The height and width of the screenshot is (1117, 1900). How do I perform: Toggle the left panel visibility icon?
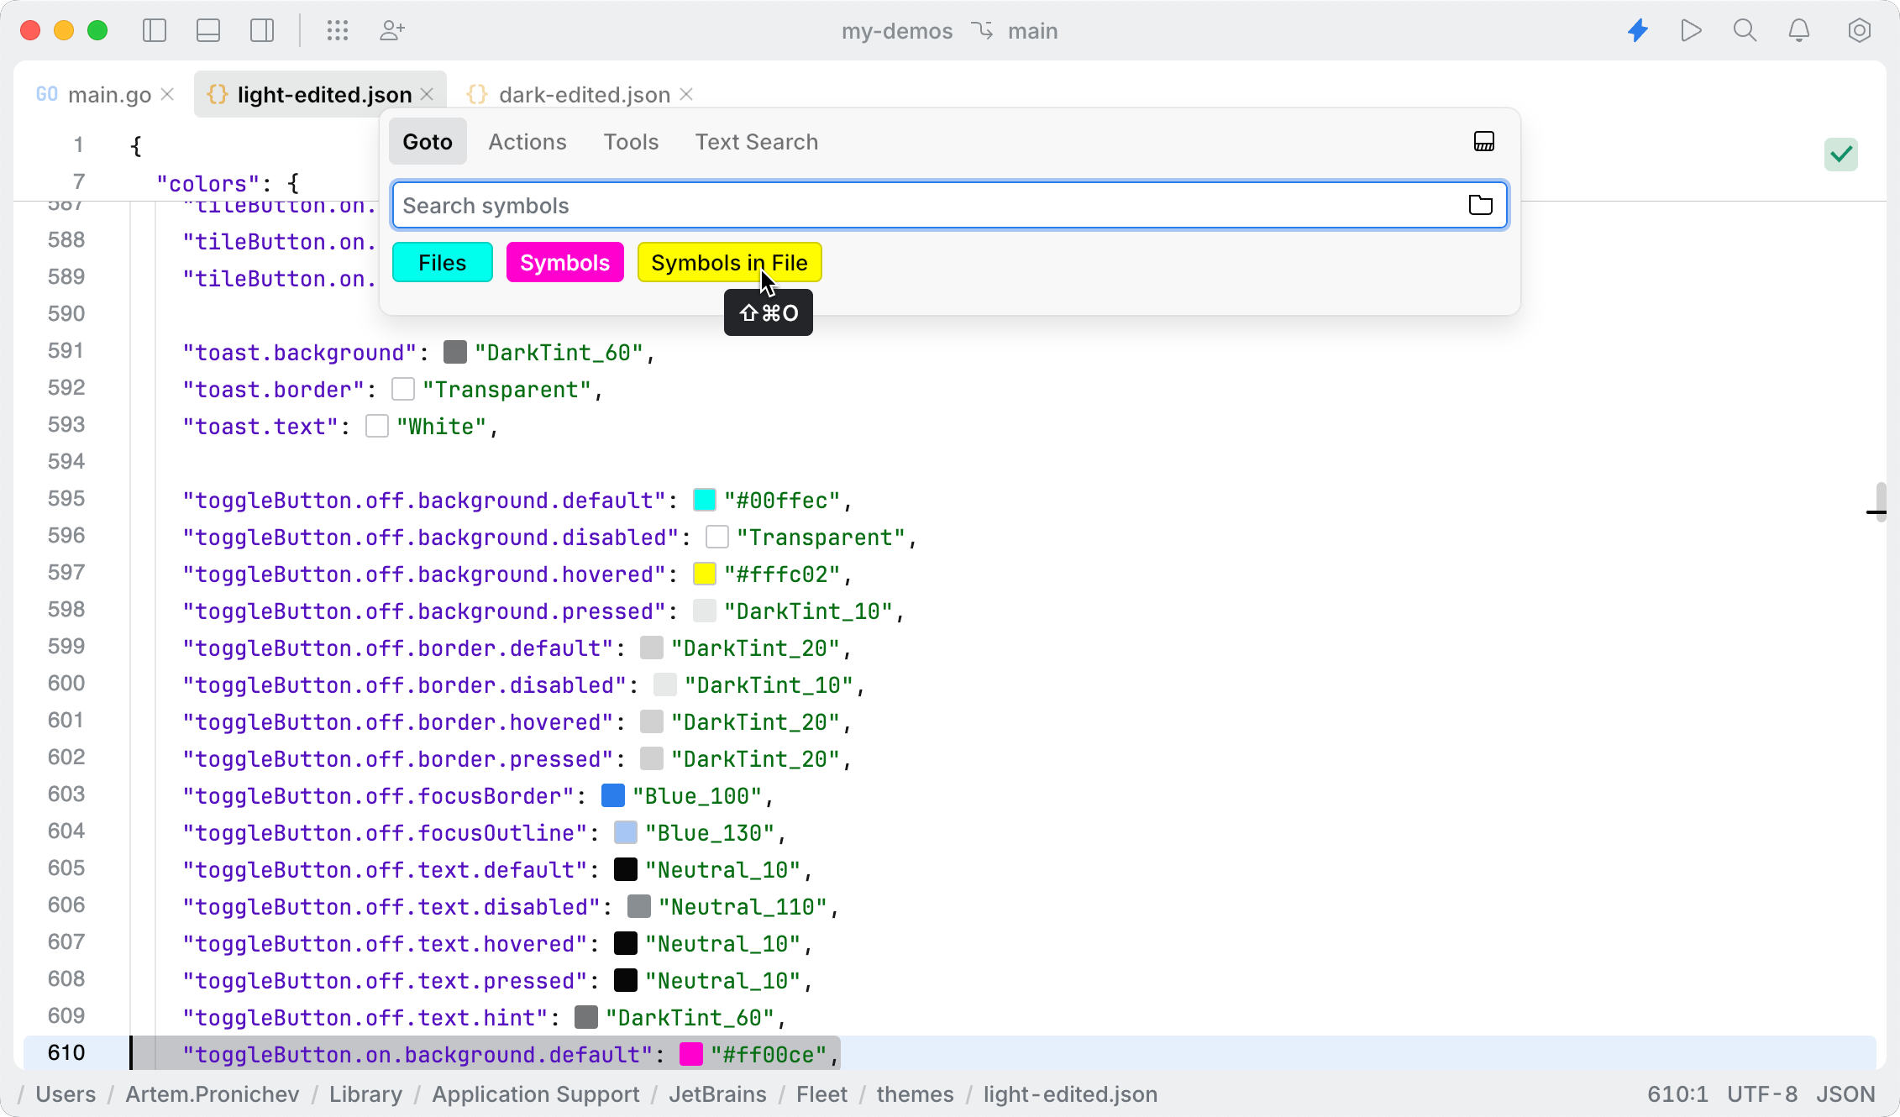tap(155, 30)
